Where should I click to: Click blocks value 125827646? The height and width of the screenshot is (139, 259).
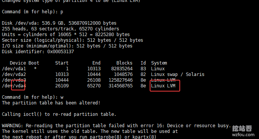[x=121, y=80]
